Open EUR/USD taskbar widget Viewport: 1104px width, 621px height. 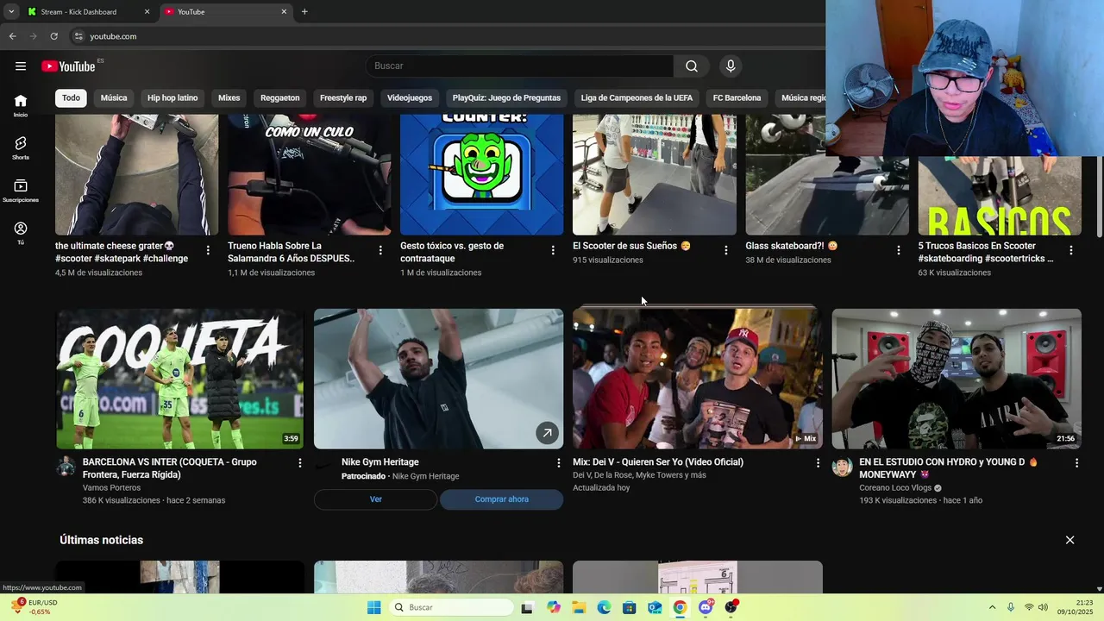tap(33, 607)
